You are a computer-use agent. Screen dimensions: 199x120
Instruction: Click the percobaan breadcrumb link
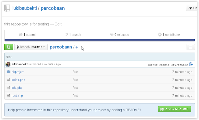[x=61, y=47]
